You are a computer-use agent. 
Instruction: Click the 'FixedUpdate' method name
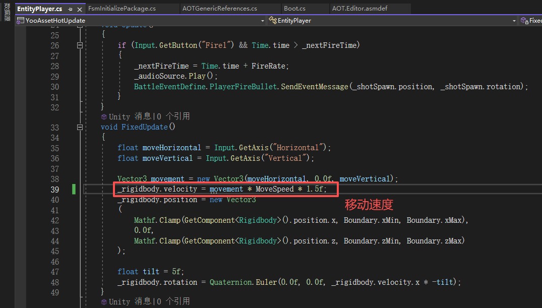[x=145, y=127]
